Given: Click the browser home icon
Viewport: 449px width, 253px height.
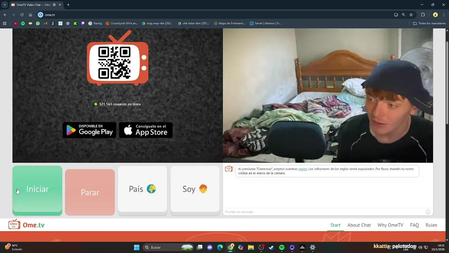Looking at the screenshot, I should pyautogui.click(x=30, y=15).
